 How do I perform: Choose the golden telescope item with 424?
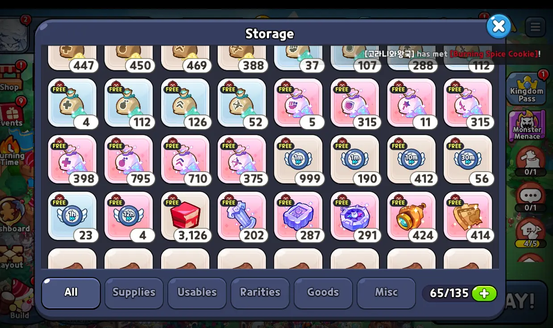[x=412, y=216]
